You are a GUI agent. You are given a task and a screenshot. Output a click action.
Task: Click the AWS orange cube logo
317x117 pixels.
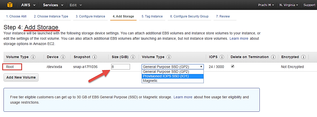[x=9, y=5]
